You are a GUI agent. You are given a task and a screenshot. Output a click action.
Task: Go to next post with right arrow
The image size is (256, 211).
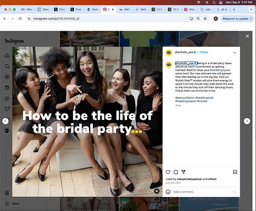247,121
